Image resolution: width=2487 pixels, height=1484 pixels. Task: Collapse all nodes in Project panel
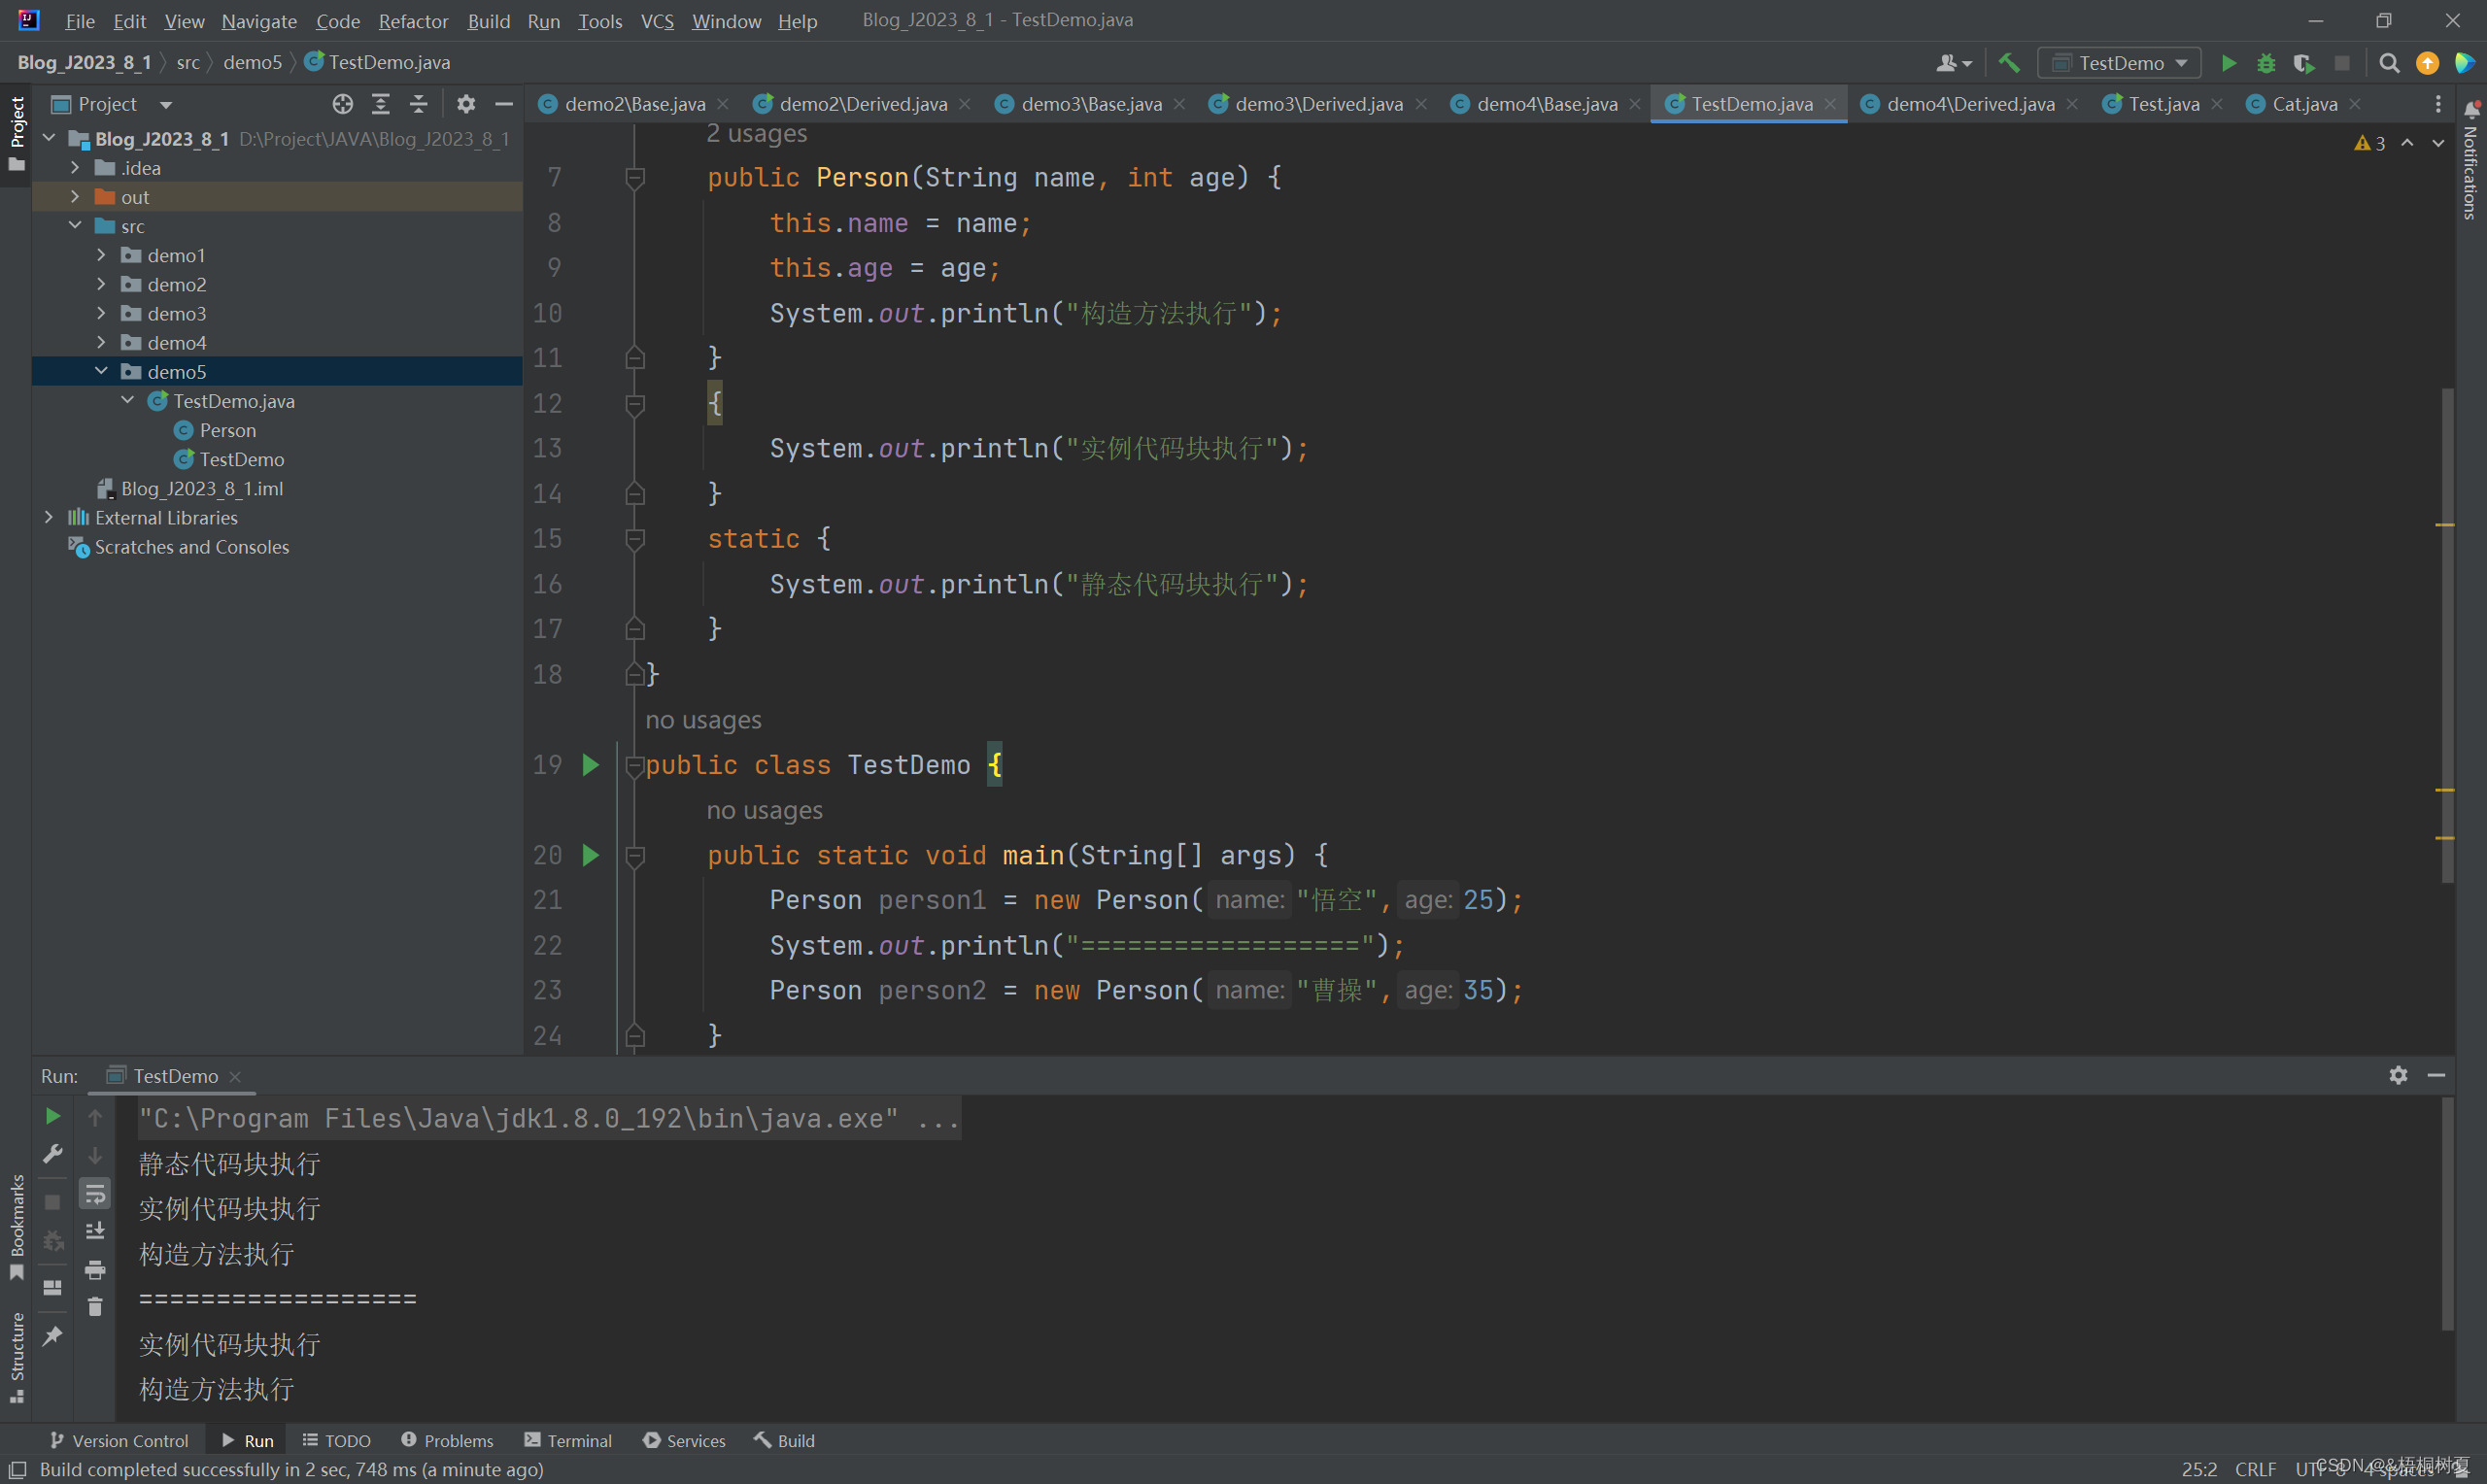click(x=419, y=104)
